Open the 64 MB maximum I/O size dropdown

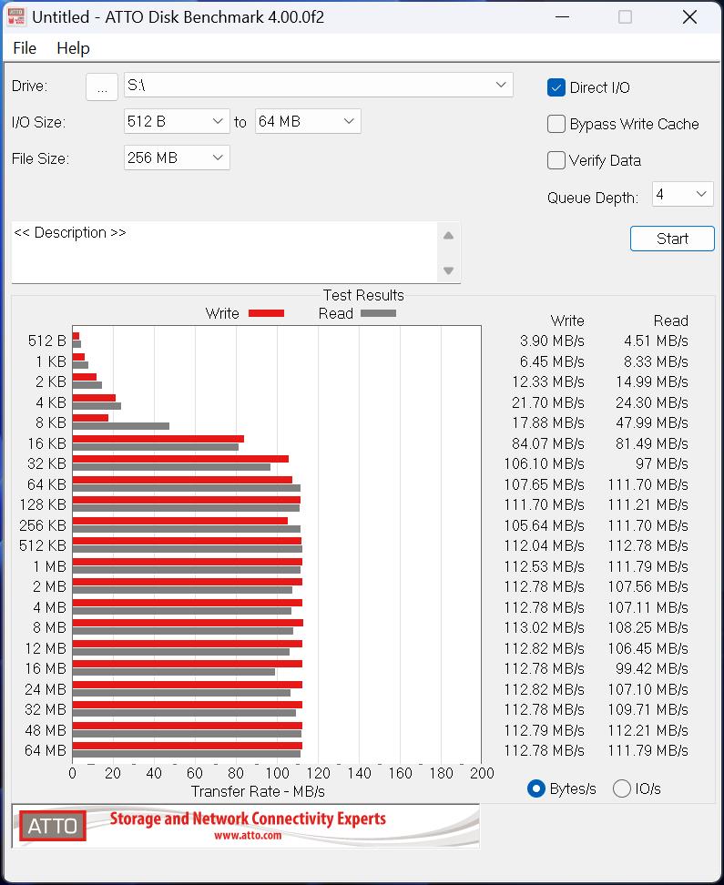(x=308, y=121)
